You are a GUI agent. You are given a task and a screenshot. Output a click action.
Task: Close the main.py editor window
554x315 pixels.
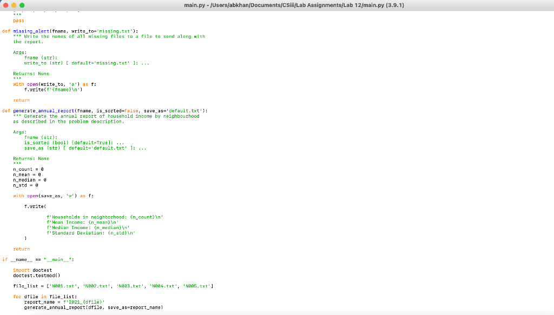(x=5, y=5)
